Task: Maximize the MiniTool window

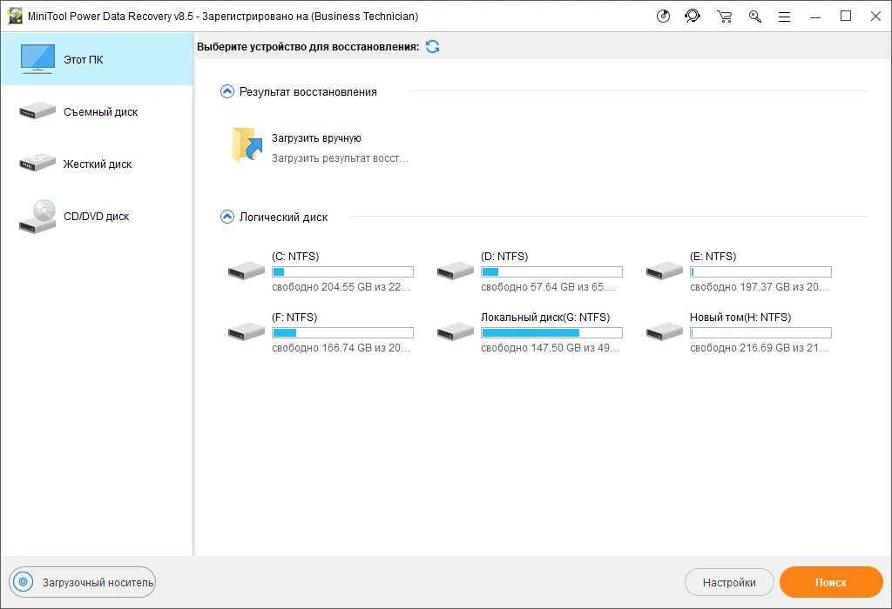Action: tap(846, 17)
